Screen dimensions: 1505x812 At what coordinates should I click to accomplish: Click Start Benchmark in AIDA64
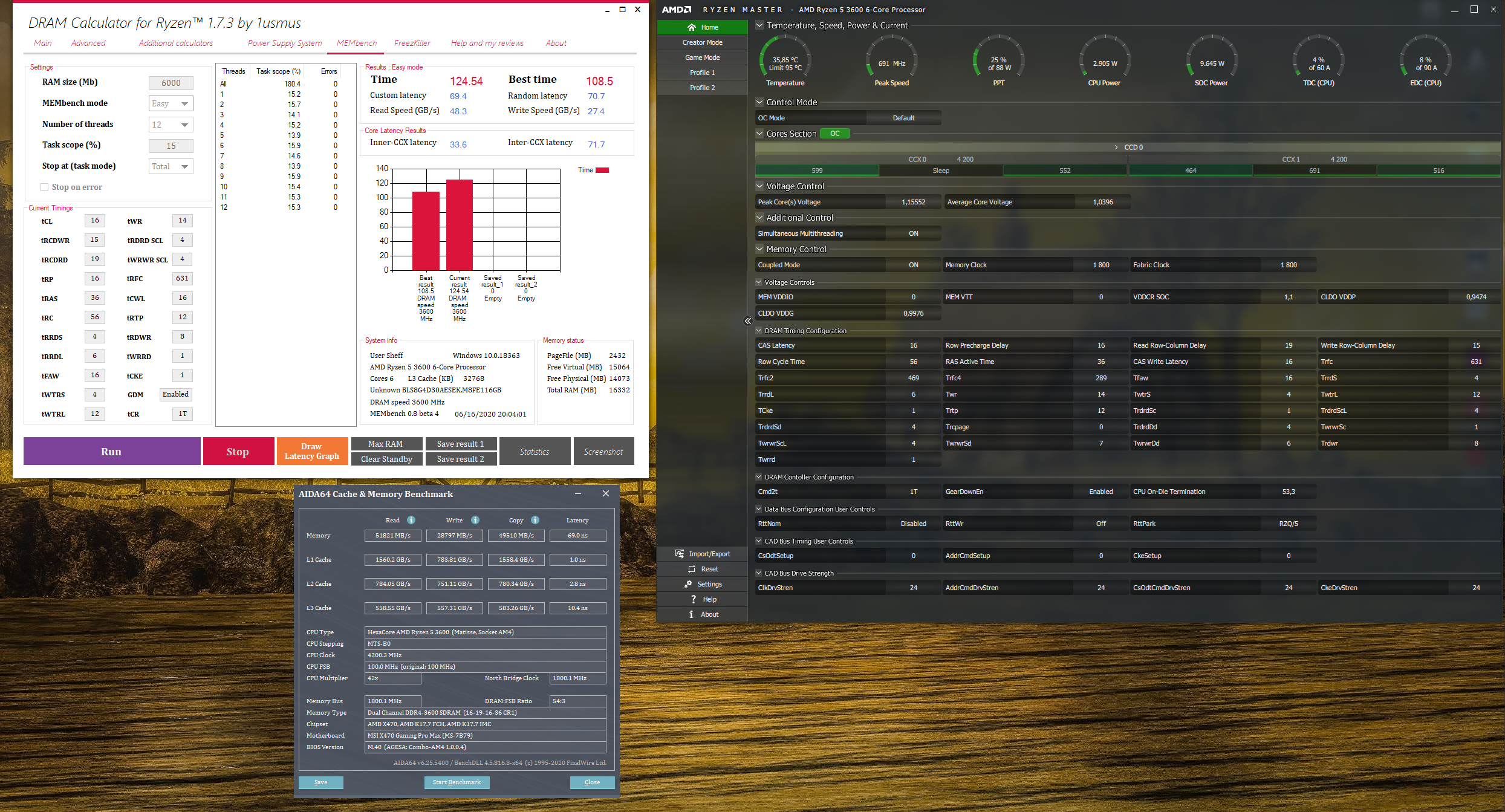point(457,782)
